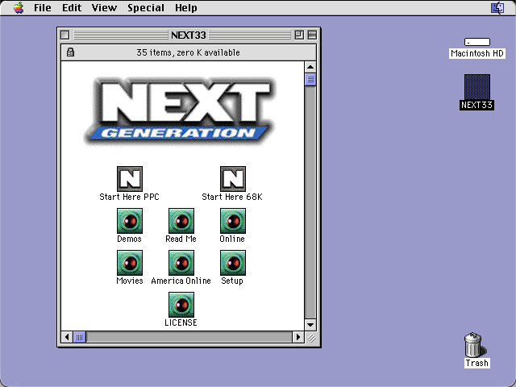Screen dimensions: 516x387
Task: Select the Setup folder icon
Action: (x=233, y=263)
